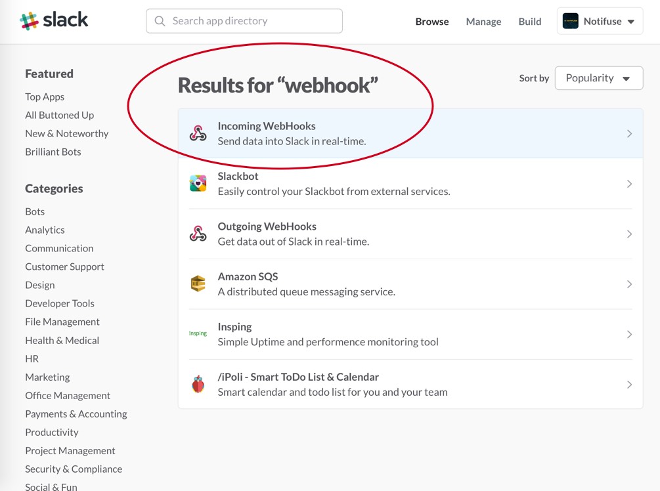Open Insping via its row chevron
660x491 pixels.
[629, 334]
